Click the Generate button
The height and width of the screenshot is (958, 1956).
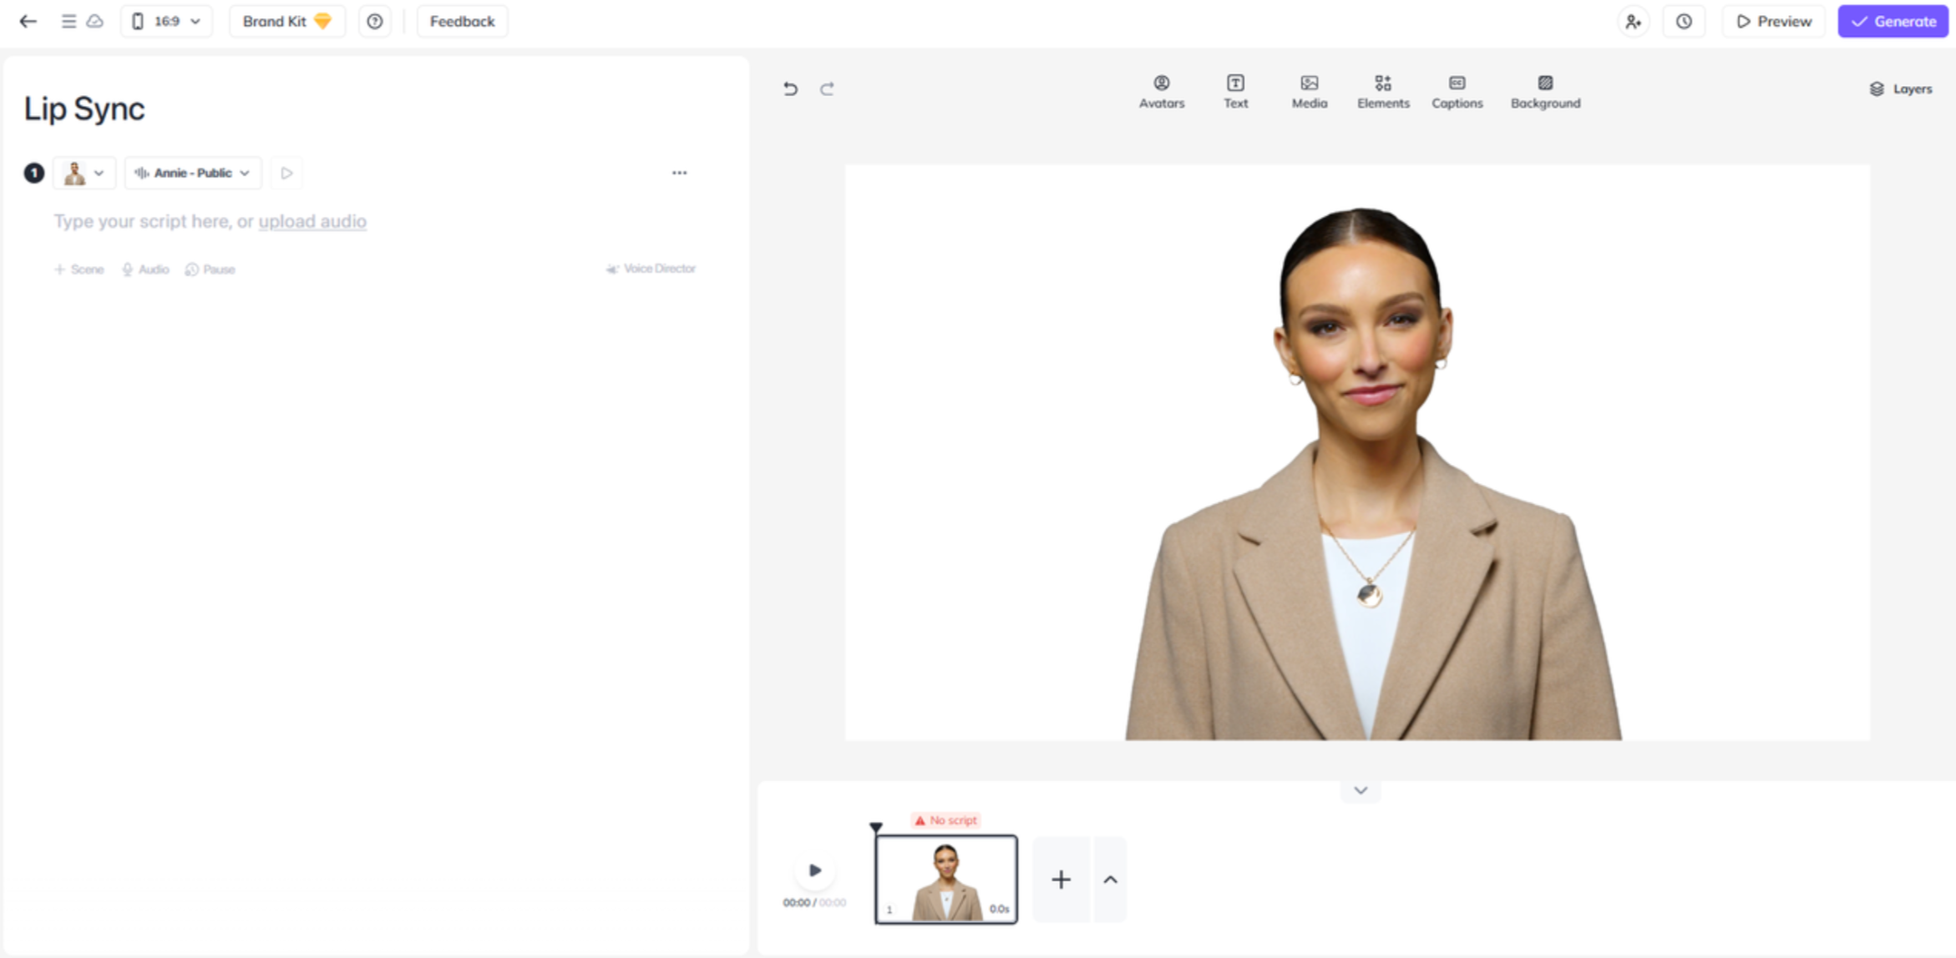click(1893, 21)
